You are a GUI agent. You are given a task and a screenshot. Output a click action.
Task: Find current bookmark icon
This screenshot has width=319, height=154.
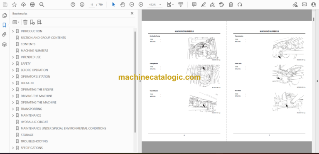pos(39,22)
